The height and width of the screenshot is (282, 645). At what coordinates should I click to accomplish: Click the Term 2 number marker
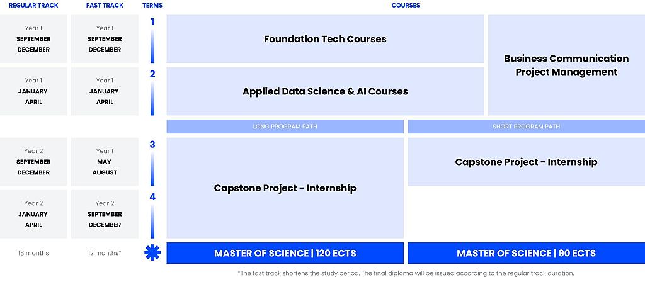point(152,74)
